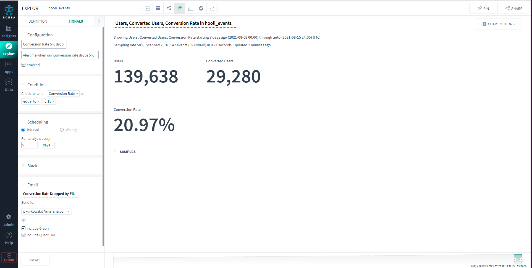Click the CREATE button
This screenshot has height=268, width=532.
(x=35, y=260)
